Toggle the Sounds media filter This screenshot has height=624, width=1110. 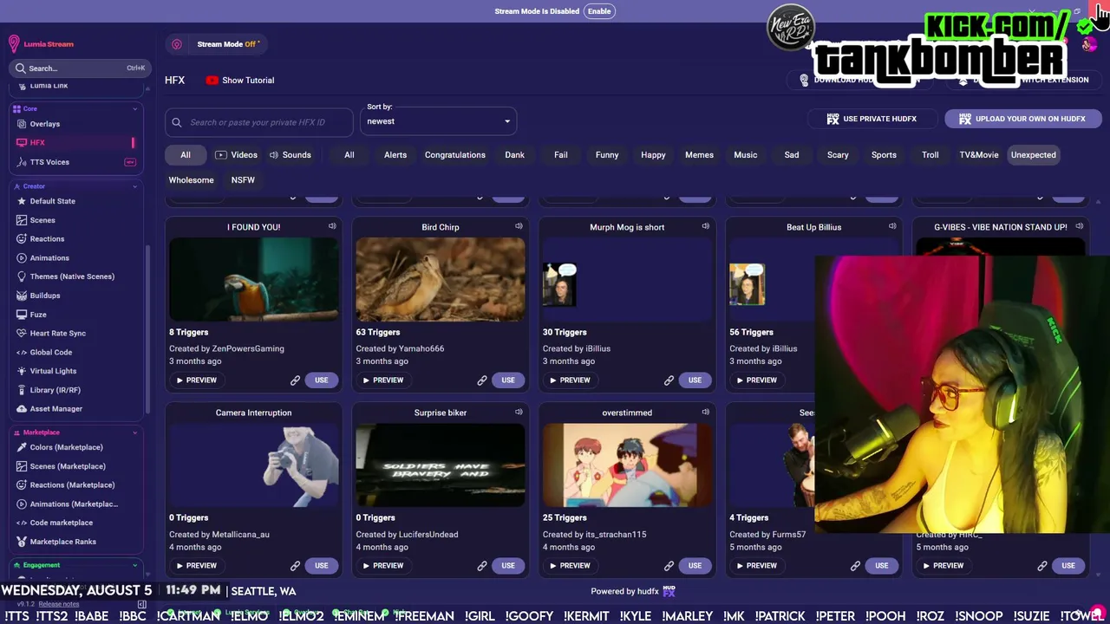tap(290, 155)
